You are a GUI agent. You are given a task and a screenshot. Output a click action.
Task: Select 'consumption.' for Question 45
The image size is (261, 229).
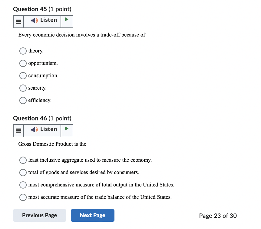click(23, 76)
